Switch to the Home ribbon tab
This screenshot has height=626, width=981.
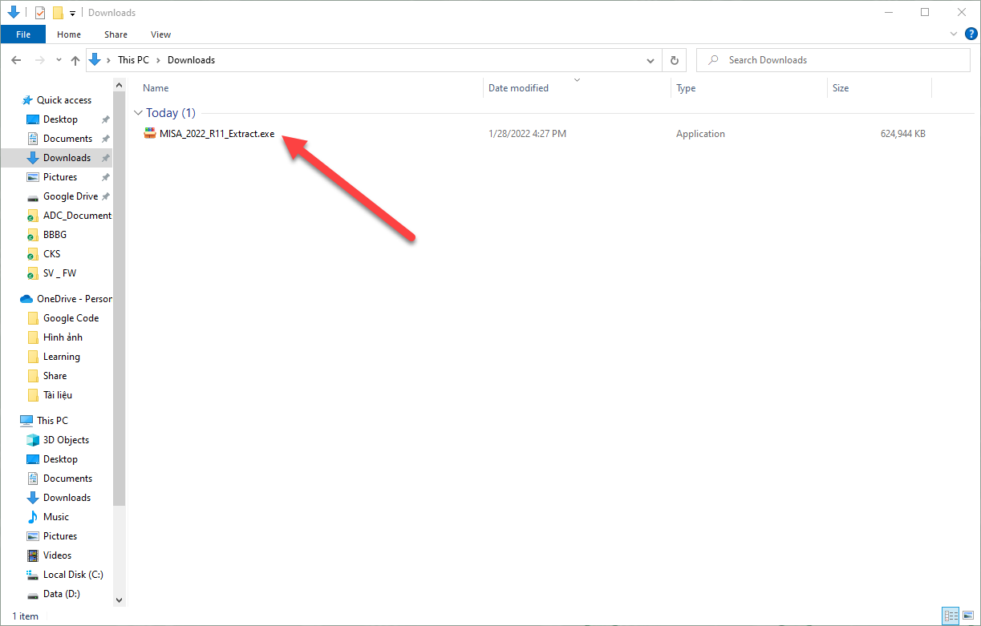click(x=69, y=34)
